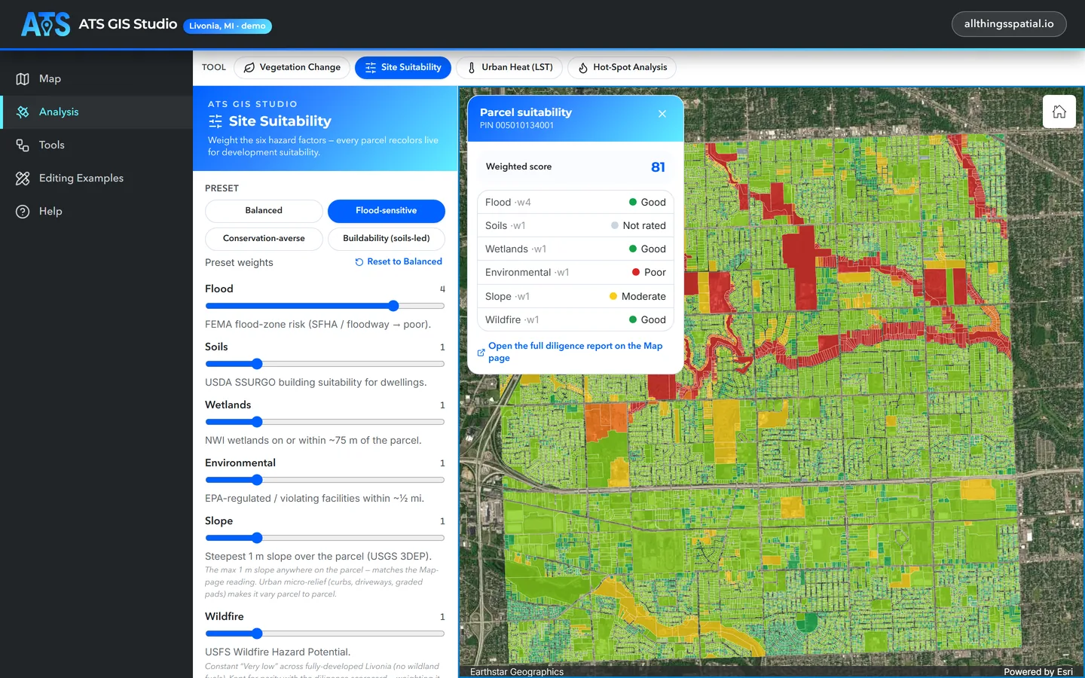Click the Wildfire weight slider handle
This screenshot has width=1085, height=678.
coord(257,634)
